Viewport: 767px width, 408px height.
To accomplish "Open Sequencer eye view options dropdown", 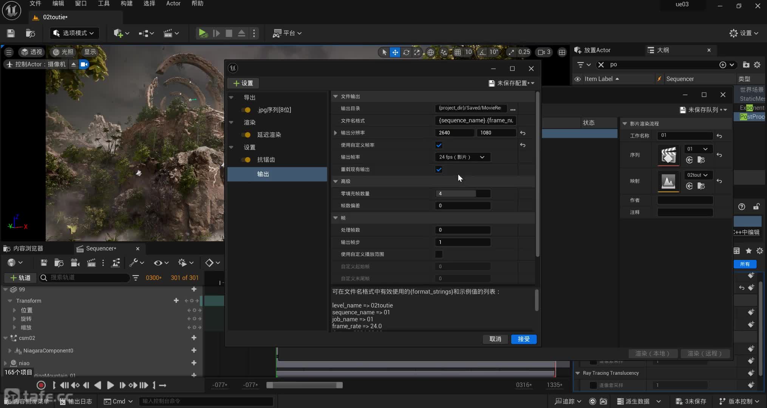I will [161, 263].
